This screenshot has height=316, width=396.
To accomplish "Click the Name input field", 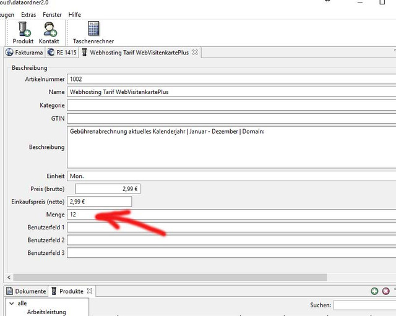I will coord(231,92).
